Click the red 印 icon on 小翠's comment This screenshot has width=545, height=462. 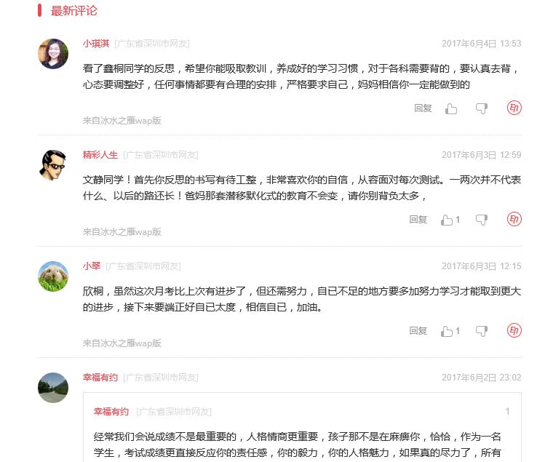[x=514, y=330]
